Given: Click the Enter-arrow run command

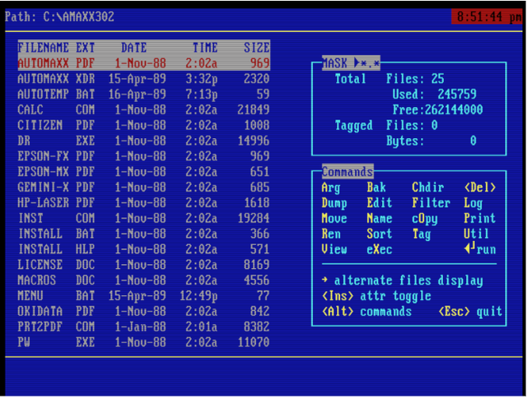Looking at the screenshot, I should click(x=480, y=249).
